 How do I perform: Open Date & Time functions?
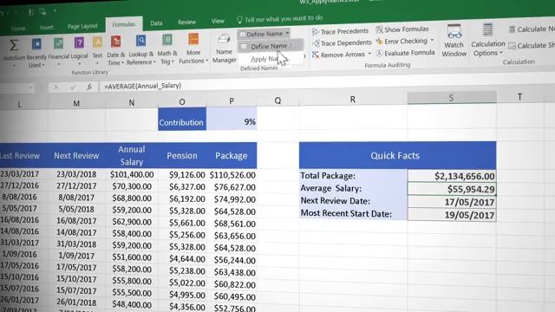[115, 50]
